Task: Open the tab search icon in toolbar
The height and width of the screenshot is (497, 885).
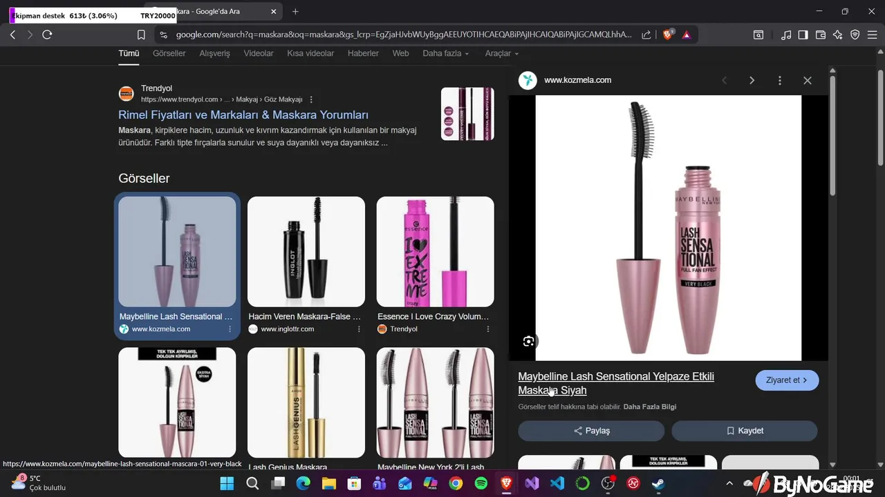Action: point(758,35)
